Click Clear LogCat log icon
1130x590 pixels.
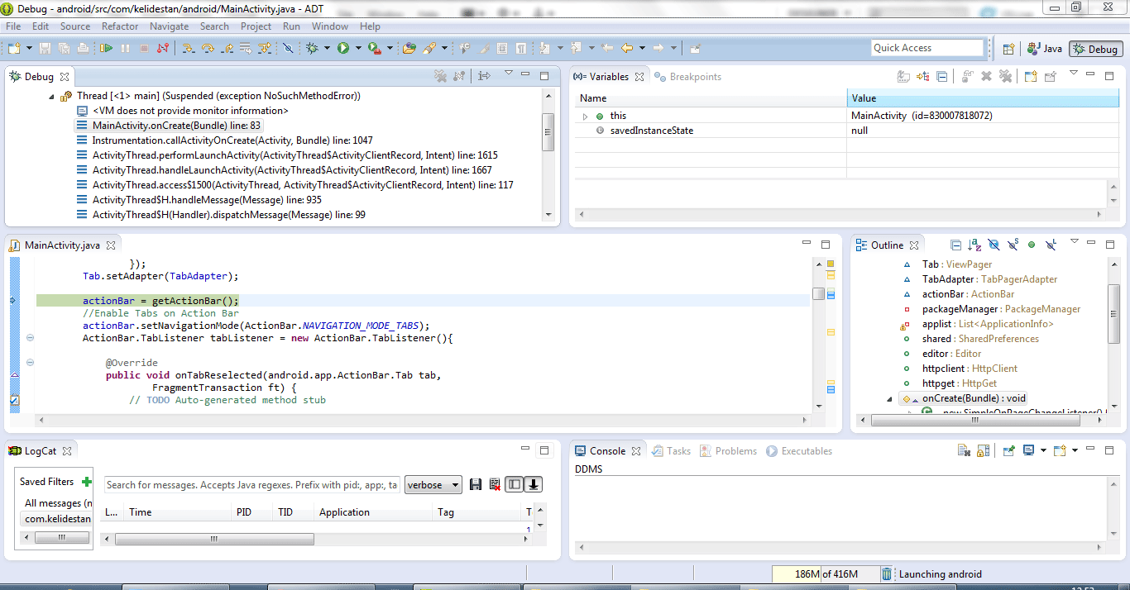(495, 485)
